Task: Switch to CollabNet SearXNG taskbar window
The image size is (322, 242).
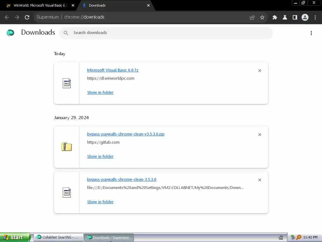Action: tap(58, 237)
